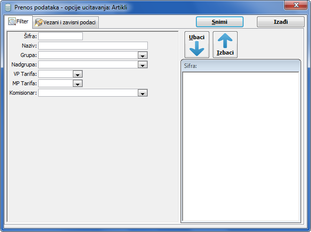Expand the VP Tarifa dropdown arrow
The width and height of the screenshot is (311, 232).
click(77, 74)
